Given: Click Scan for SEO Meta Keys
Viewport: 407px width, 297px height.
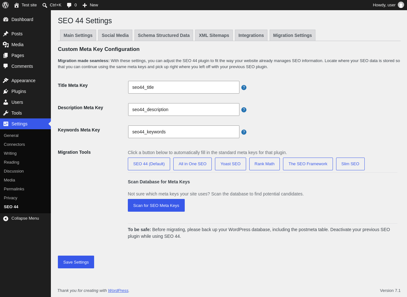Looking at the screenshot, I should point(156,205).
